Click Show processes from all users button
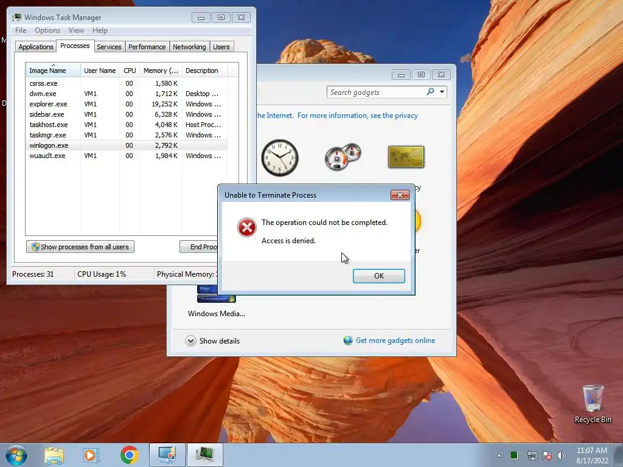Screen dimensions: 623x467 [80, 247]
